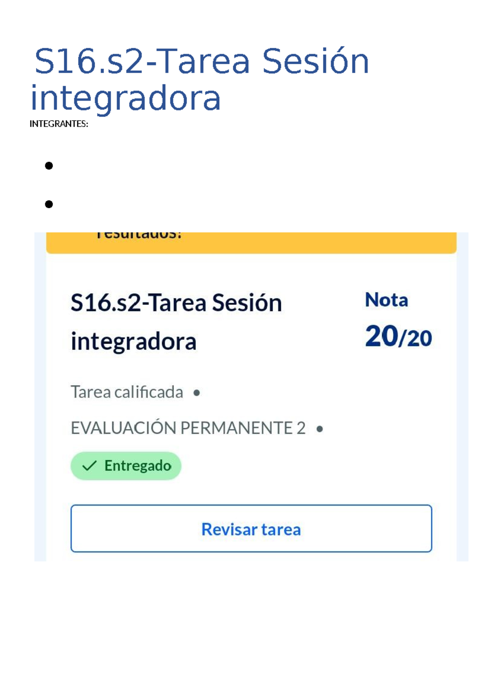Viewport: 491px width, 693px height.
Task: Open the card title "S16.s2-Tarea Sesión integradora"
Action: 176,321
